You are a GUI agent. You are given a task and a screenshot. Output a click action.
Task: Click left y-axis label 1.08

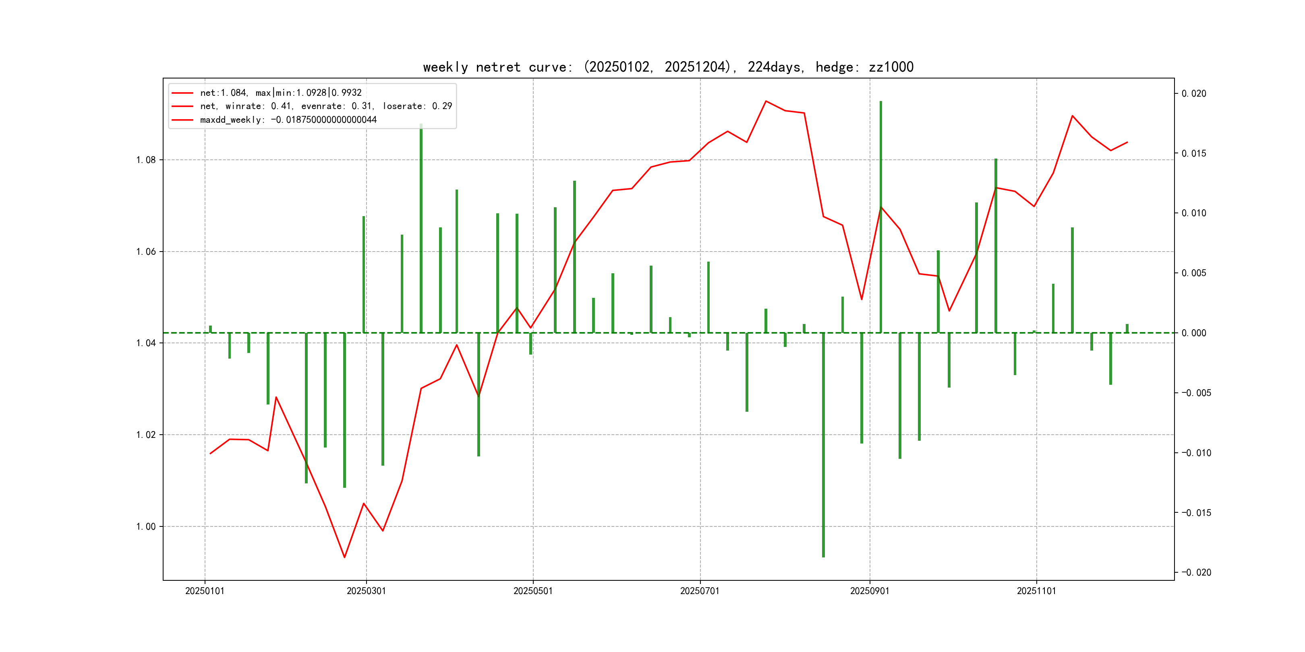click(x=146, y=160)
